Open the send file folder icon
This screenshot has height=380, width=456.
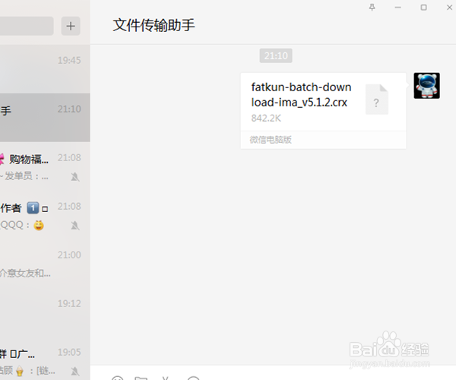click(x=141, y=378)
